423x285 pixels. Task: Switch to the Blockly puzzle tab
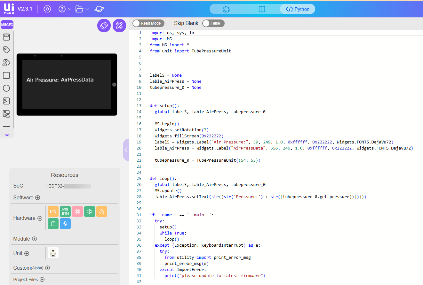click(227, 9)
